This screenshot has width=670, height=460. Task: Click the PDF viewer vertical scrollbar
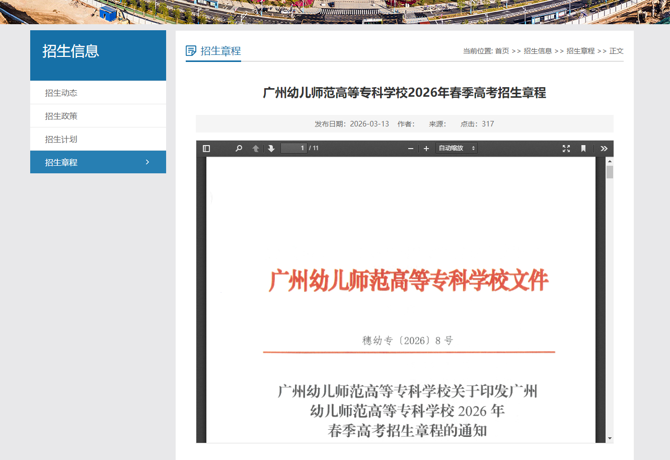[x=610, y=171]
